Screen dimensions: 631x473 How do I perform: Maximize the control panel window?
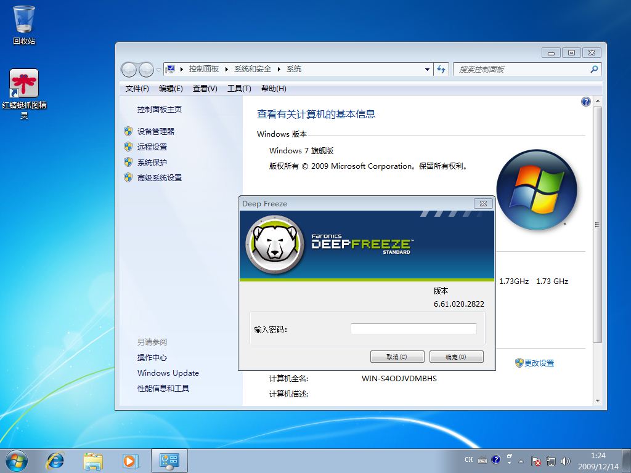[571, 53]
